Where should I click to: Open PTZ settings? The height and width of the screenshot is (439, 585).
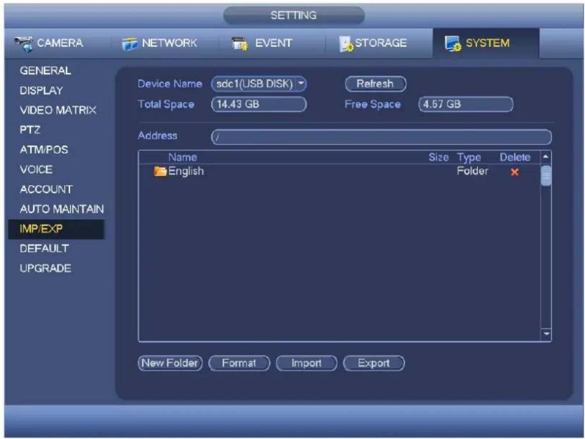click(x=30, y=129)
